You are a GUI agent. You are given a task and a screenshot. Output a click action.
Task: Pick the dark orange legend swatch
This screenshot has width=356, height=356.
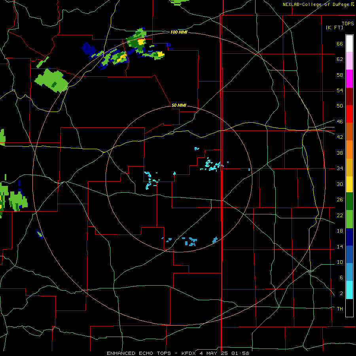point(349,132)
